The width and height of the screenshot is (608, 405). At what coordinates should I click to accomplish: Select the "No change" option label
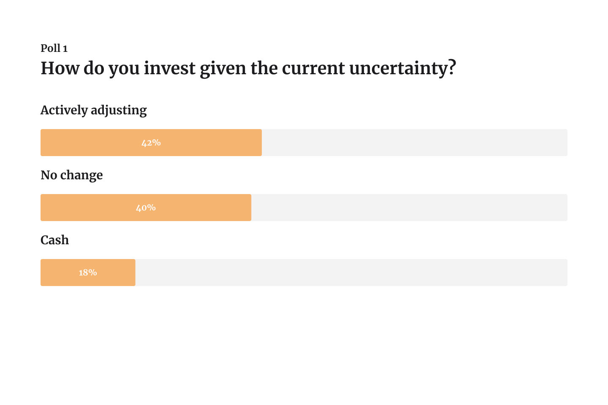[71, 175]
